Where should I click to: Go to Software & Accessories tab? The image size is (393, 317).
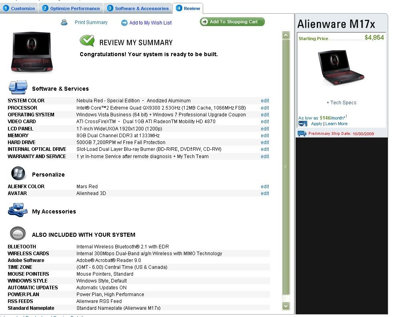138,8
